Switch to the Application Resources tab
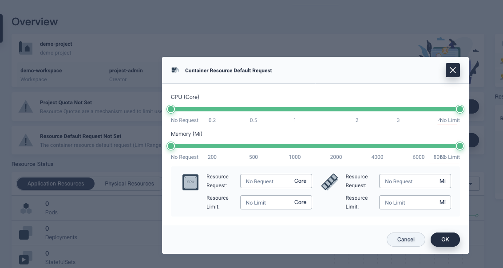Image resolution: width=503 pixels, height=268 pixels. coord(55,184)
